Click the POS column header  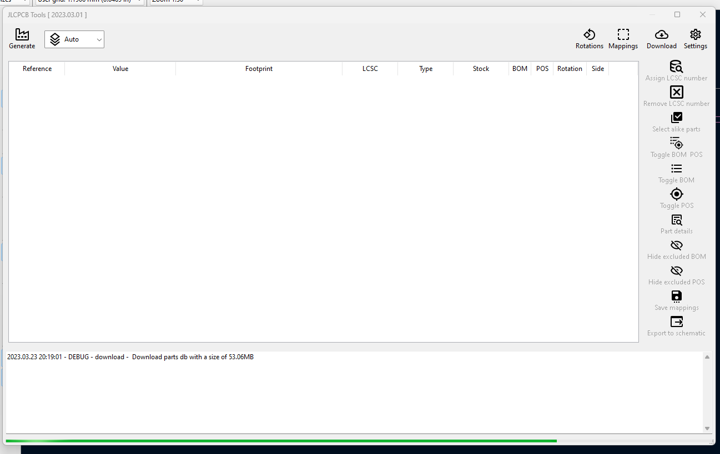click(x=542, y=69)
